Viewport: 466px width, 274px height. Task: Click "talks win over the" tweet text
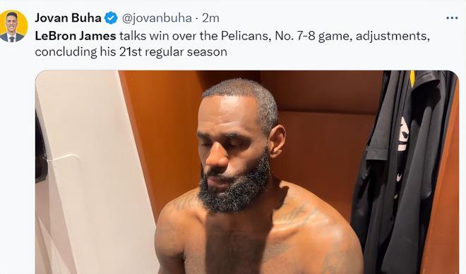(169, 36)
